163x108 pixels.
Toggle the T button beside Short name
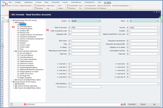click(x=69, y=41)
